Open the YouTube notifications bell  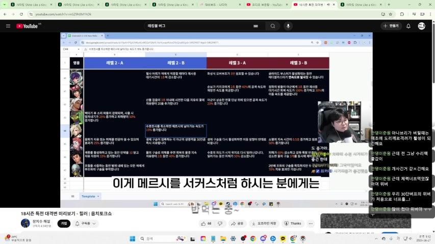[408, 26]
